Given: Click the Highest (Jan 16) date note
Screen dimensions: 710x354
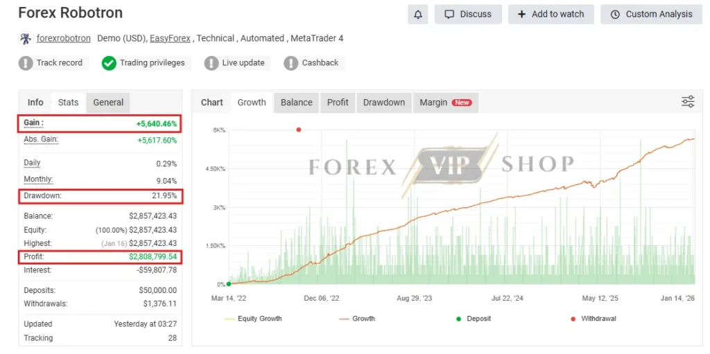Looking at the screenshot, I should (114, 244).
